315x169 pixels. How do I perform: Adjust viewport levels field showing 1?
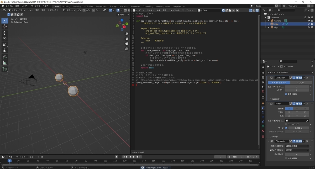(x=297, y=87)
